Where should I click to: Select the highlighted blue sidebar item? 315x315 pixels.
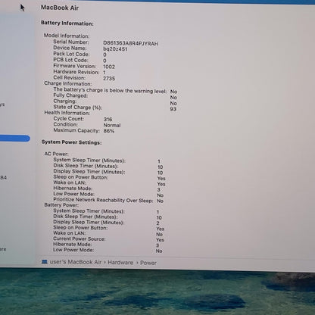[14, 139]
